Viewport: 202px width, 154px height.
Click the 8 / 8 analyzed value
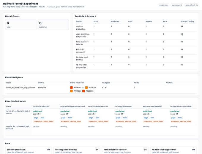104,88
